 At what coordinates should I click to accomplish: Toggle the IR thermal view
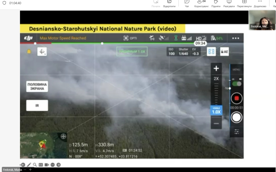pos(37,105)
